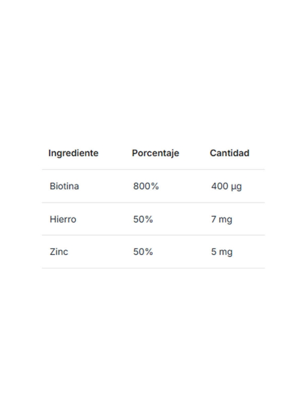Click the mg unit in Zinc's quantity
The image size is (302, 403).
pyautogui.click(x=226, y=252)
